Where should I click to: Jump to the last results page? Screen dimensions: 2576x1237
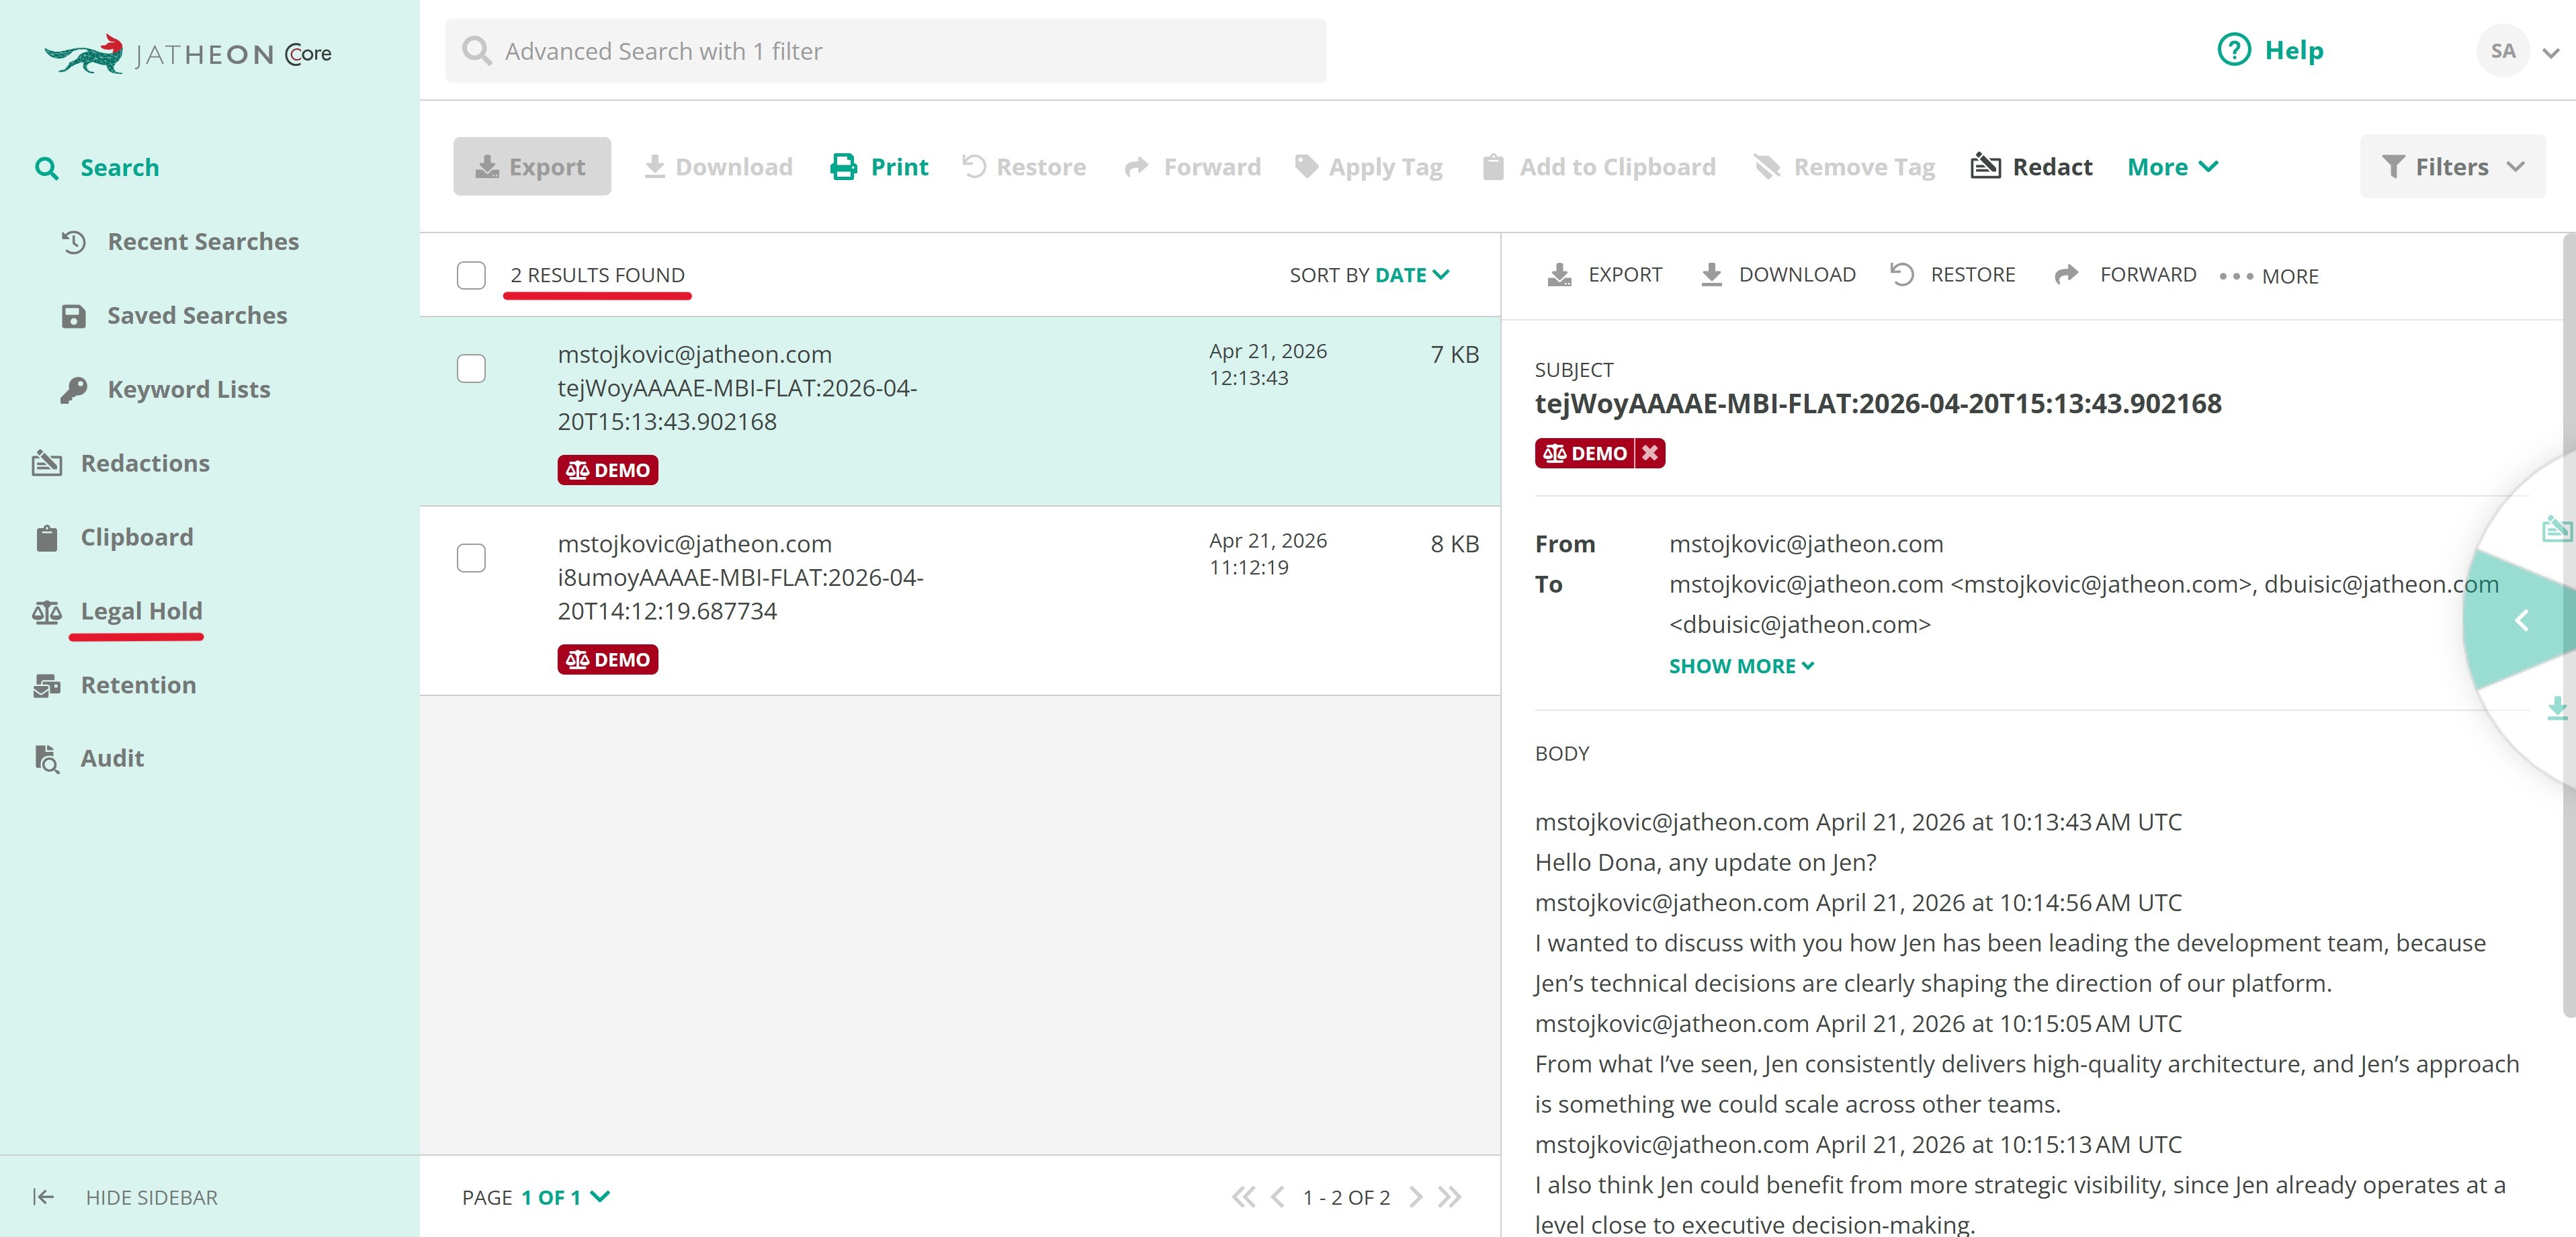point(1449,1197)
